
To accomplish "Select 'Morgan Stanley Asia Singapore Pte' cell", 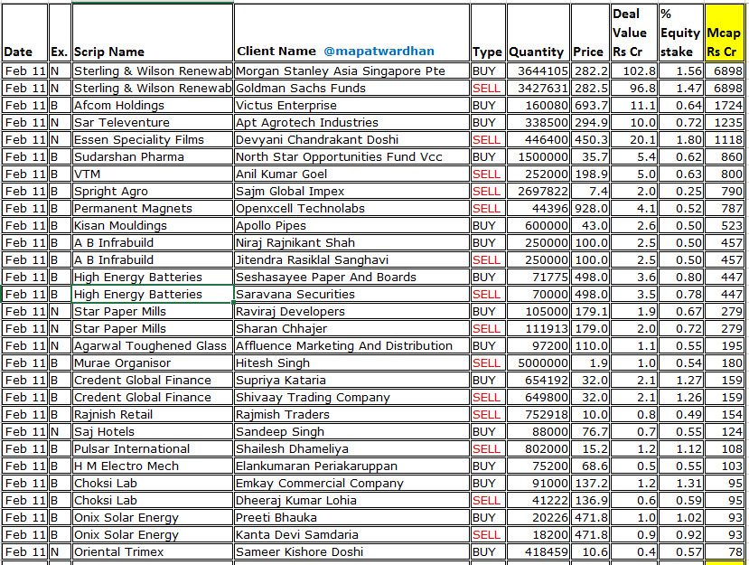I will pyautogui.click(x=352, y=71).
